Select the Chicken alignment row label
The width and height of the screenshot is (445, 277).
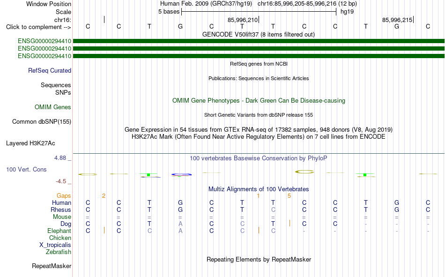pyautogui.click(x=60, y=238)
